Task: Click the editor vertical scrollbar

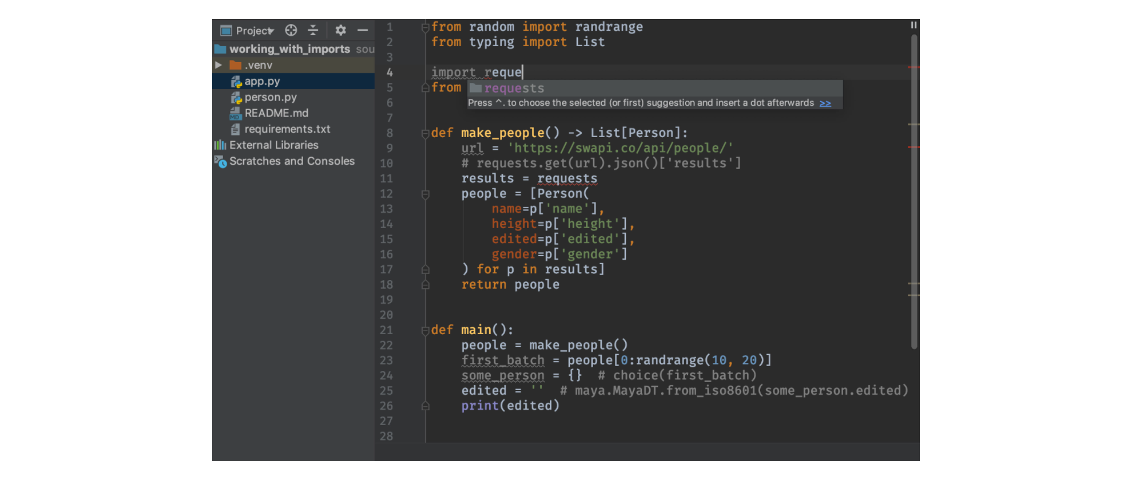Action: click(914, 191)
